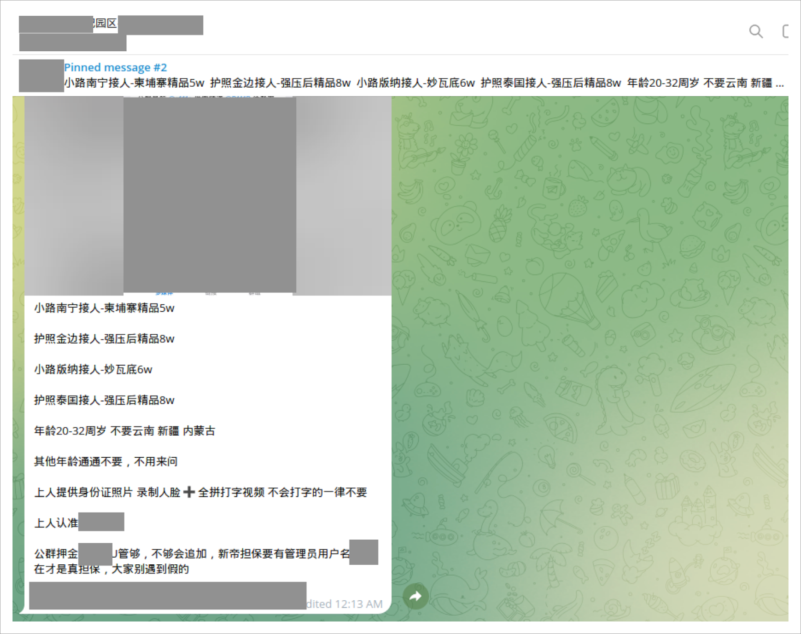
Task: Click the message line starting "小路南宁接人"
Action: point(104,308)
